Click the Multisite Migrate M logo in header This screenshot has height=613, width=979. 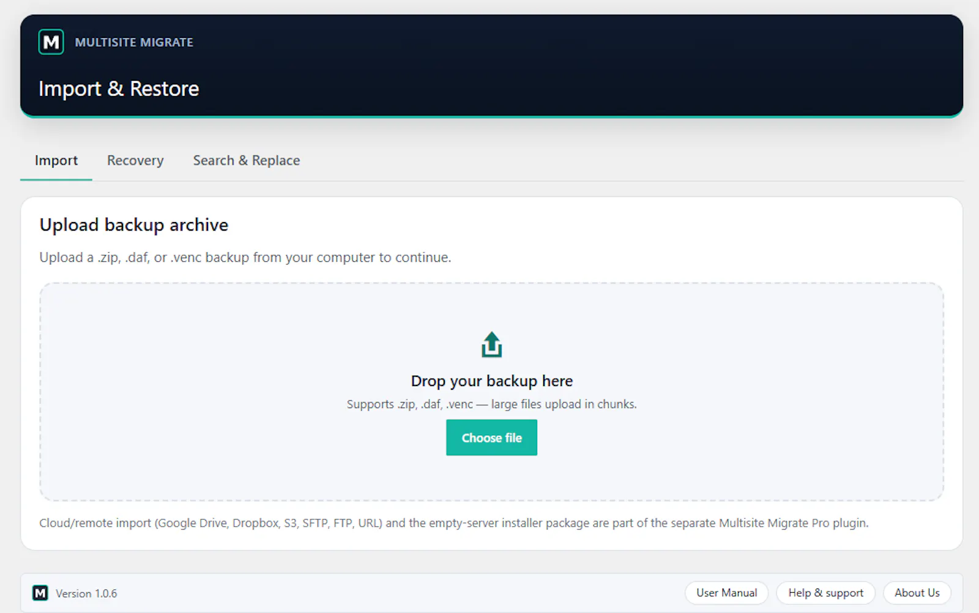coord(51,42)
